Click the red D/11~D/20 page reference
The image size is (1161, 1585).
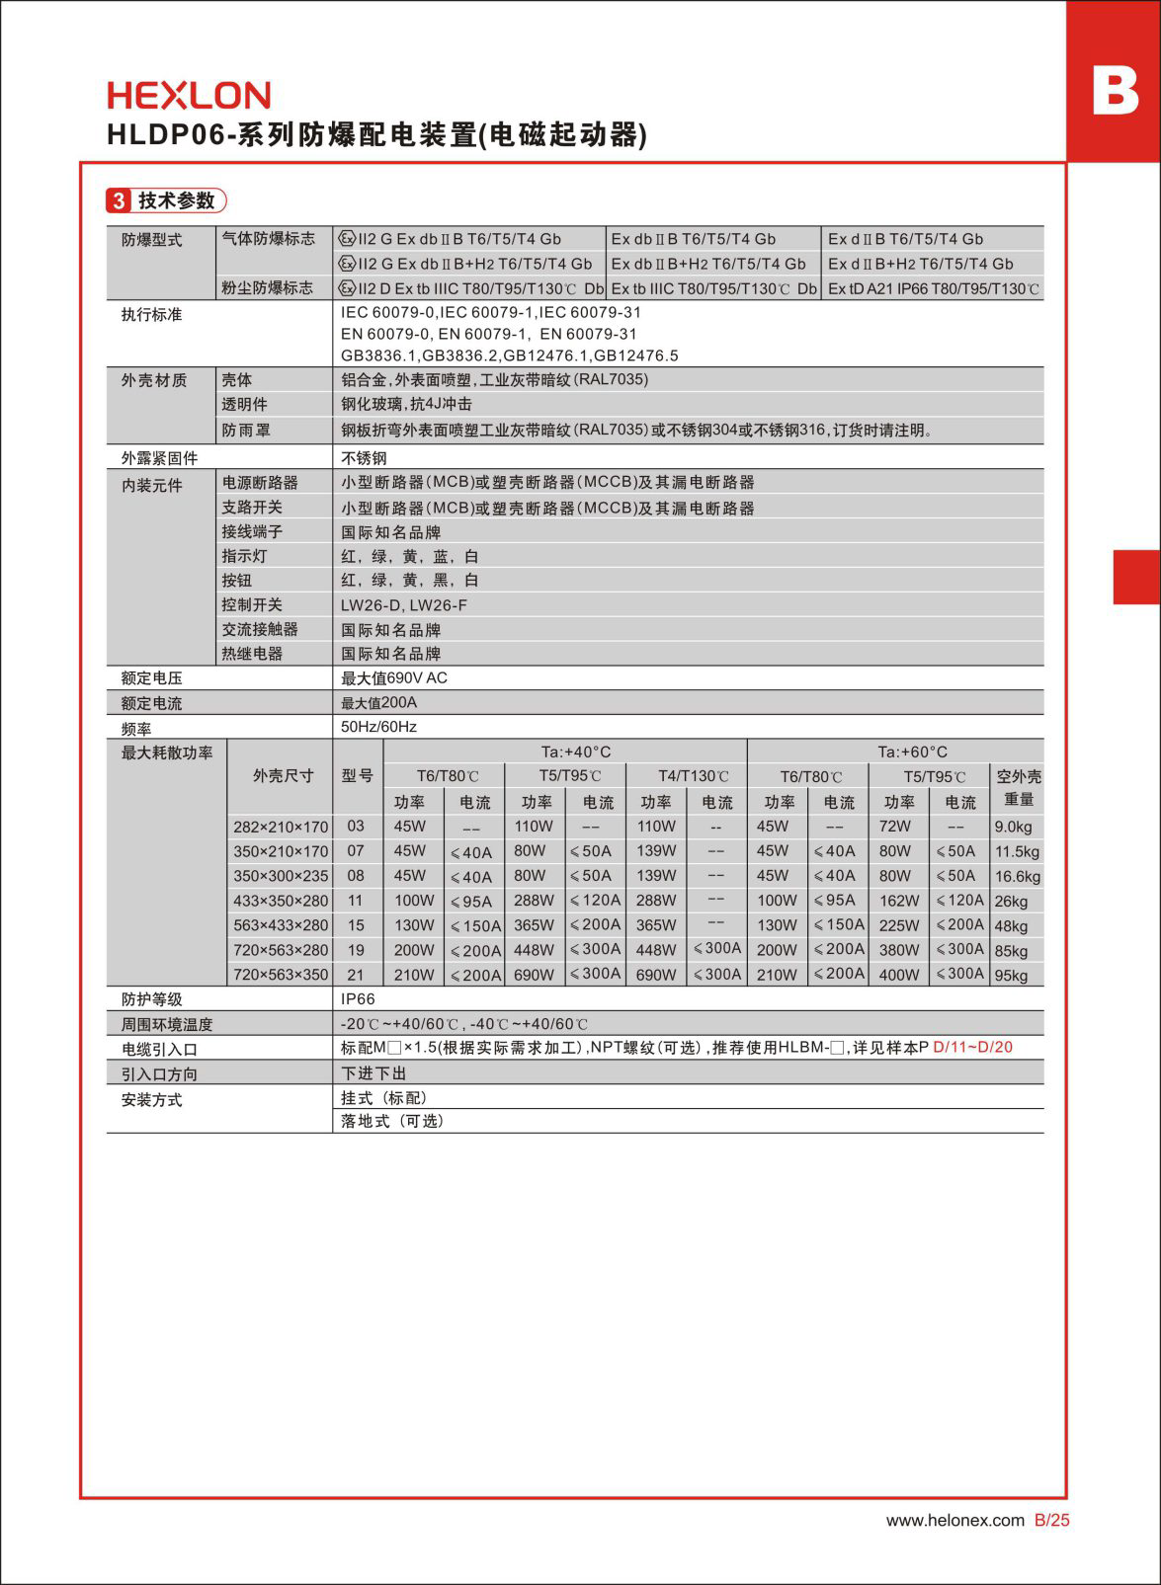click(x=972, y=1047)
